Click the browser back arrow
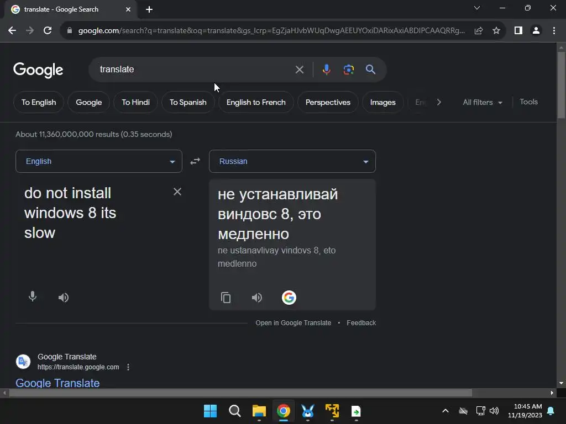This screenshot has height=424, width=566. point(12,31)
